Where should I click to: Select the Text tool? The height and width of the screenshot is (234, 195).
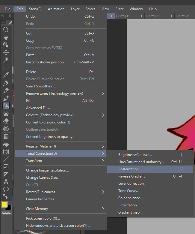tap(6, 182)
